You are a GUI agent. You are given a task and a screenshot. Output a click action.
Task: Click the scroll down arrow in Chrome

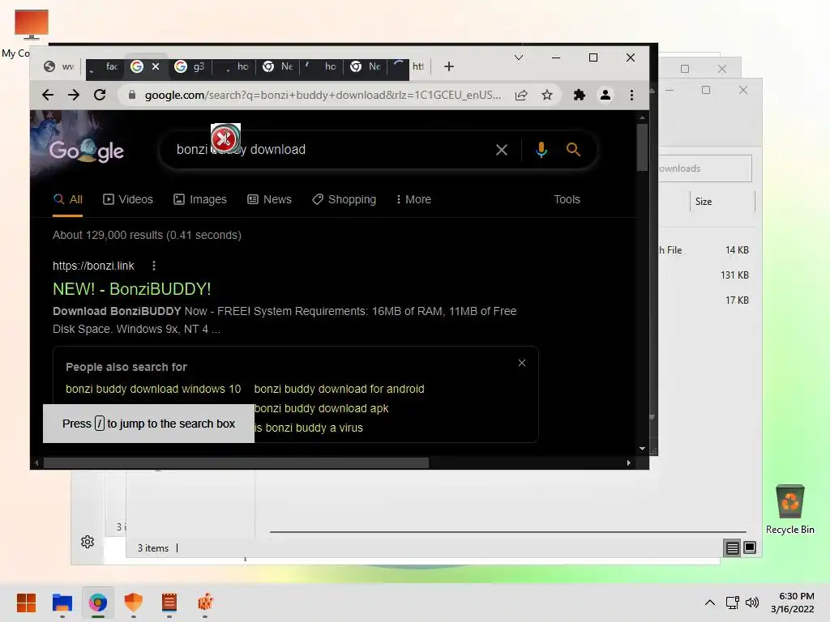pyautogui.click(x=642, y=449)
